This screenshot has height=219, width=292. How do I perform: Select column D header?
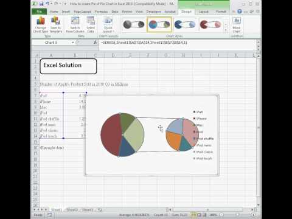click(113, 55)
